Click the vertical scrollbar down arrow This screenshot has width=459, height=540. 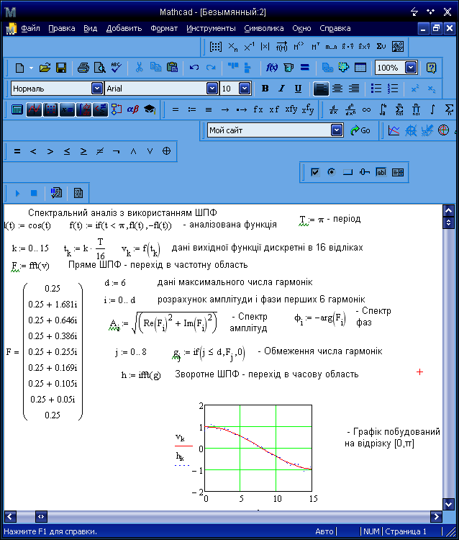448,504
